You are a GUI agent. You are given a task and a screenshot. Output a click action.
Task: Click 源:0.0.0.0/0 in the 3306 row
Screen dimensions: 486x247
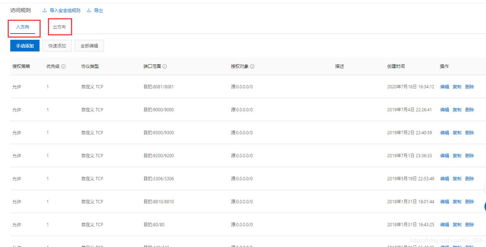242,179
